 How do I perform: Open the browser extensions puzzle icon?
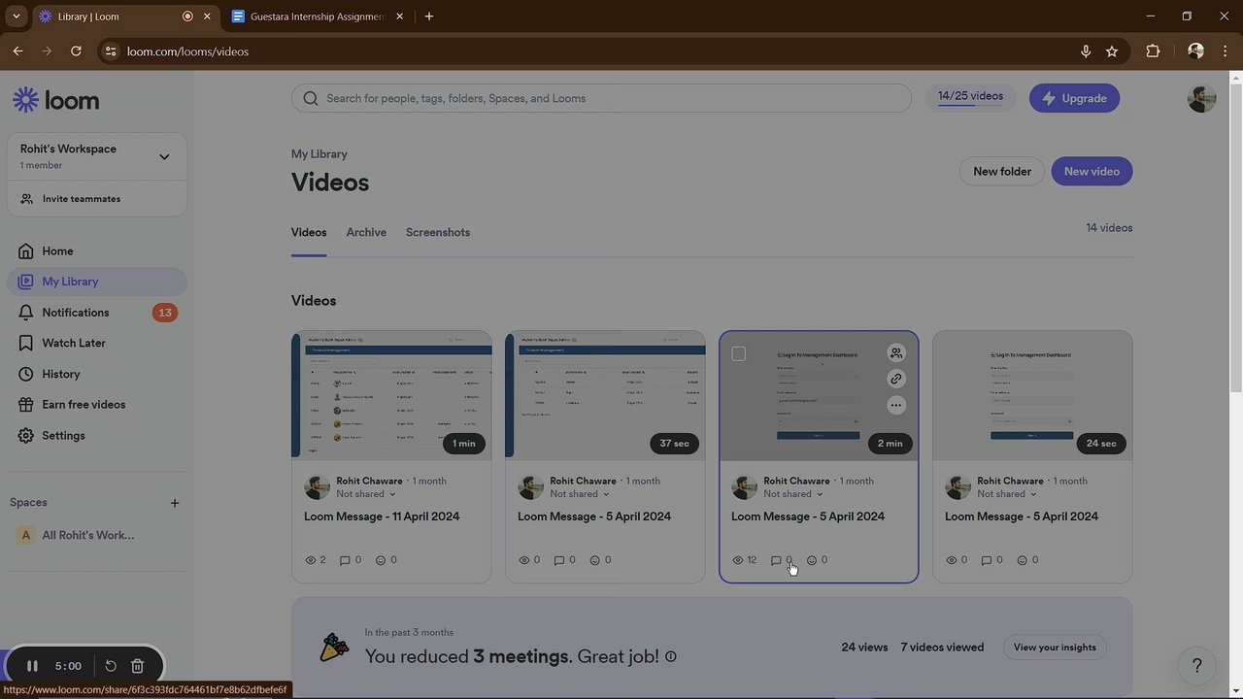tap(1153, 51)
